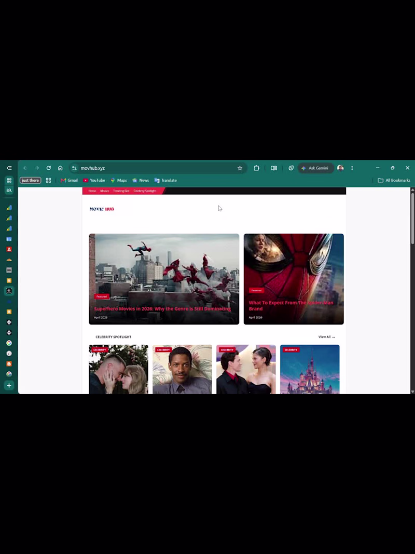This screenshot has width=415, height=554.
Task: Open the apps grid in bookmarks bar
Action: coord(48,181)
